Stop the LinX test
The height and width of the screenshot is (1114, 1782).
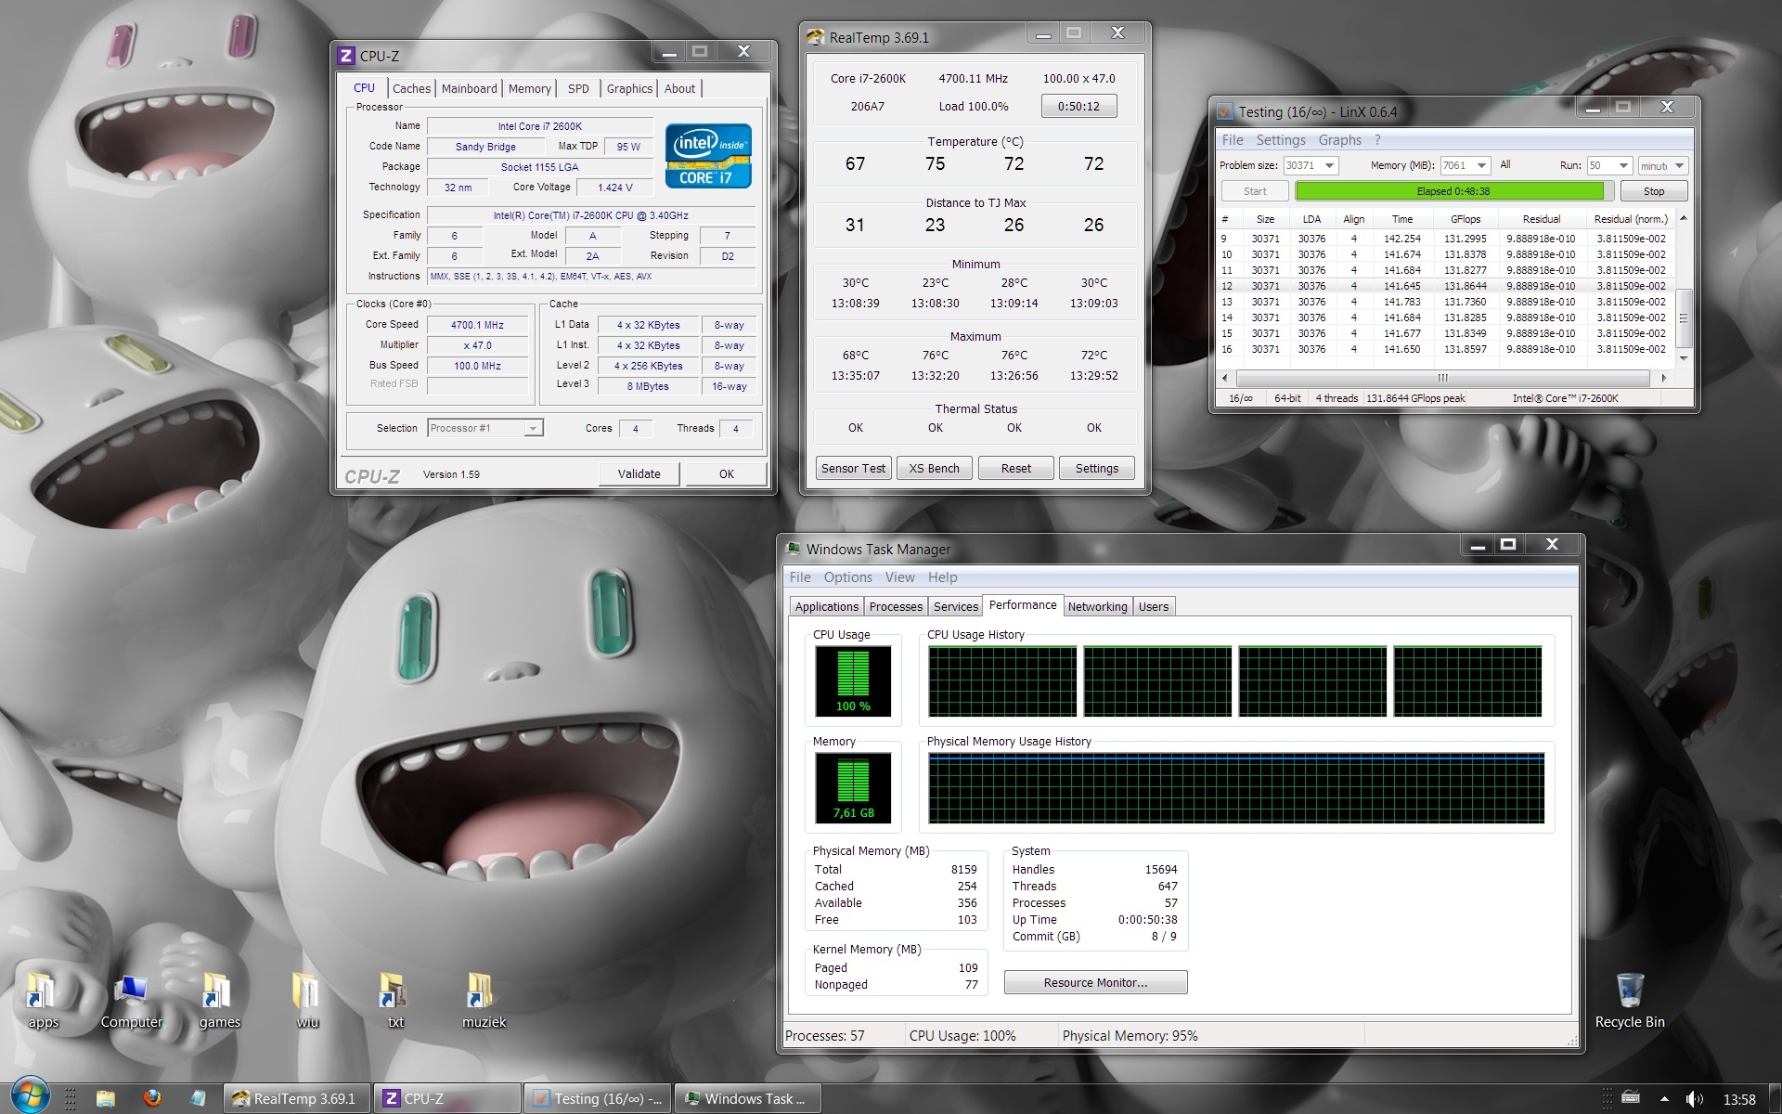(x=1653, y=191)
